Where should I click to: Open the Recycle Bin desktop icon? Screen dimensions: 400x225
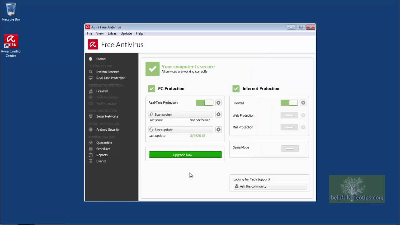click(11, 12)
